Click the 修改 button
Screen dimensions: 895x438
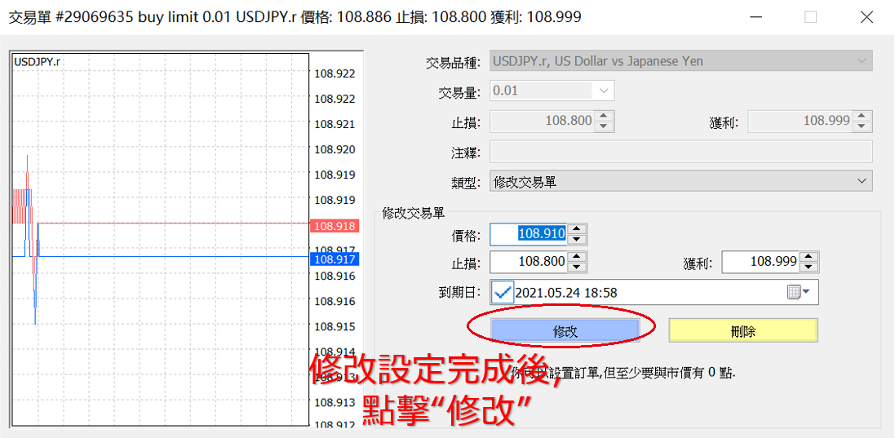pos(565,331)
